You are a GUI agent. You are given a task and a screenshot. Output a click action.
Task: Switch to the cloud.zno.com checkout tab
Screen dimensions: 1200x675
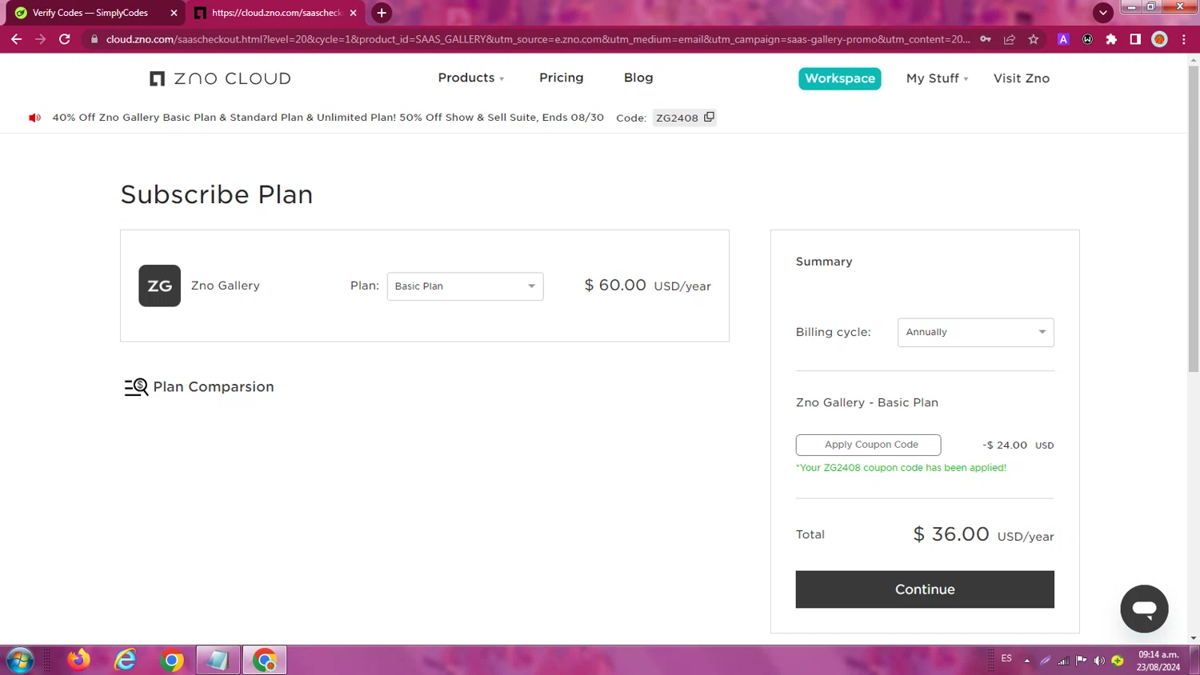277,13
